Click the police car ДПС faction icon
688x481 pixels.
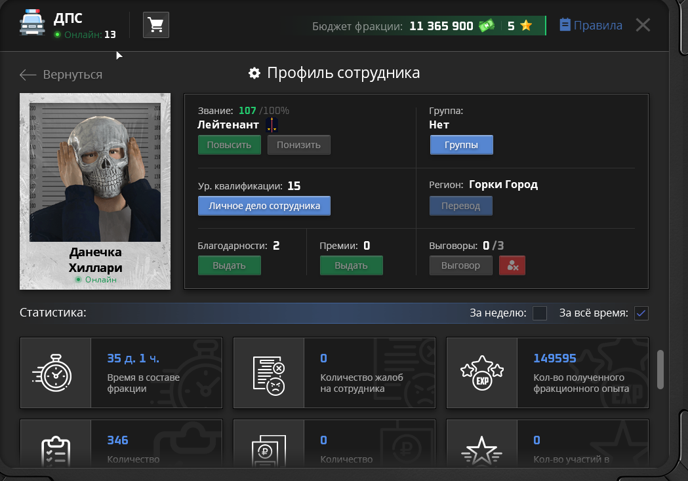click(x=33, y=24)
